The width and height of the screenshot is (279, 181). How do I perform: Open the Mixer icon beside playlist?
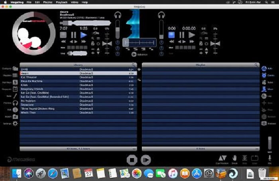[x=264, y=89]
